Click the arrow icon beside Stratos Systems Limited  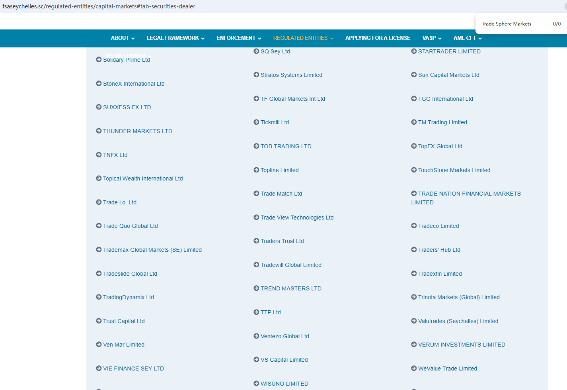(256, 74)
